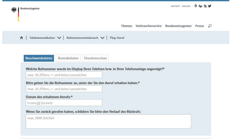This screenshot has width=232, height=139.
Task: Open the Verbraucherservice menu
Action: 148,26
